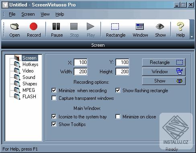Open the File menu

pyautogui.click(x=12, y=14)
